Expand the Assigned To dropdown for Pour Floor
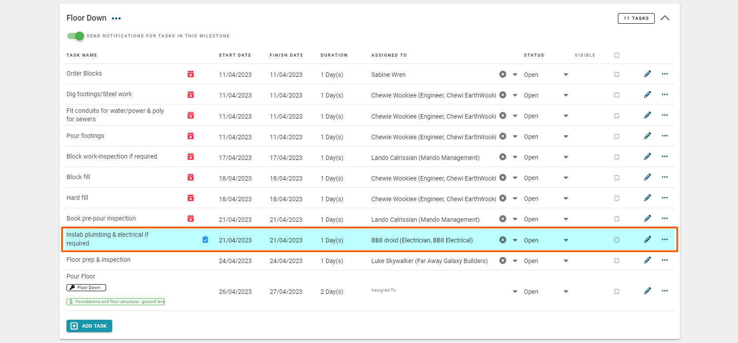Image resolution: width=738 pixels, height=343 pixels. pos(515,292)
